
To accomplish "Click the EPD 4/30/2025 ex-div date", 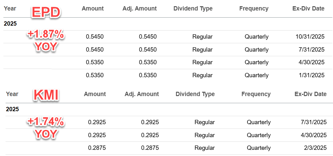I will (x=311, y=62).
